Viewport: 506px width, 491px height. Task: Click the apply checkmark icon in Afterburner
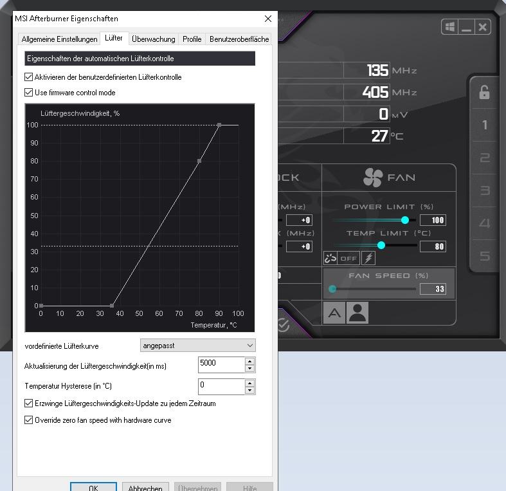pyautogui.click(x=283, y=324)
